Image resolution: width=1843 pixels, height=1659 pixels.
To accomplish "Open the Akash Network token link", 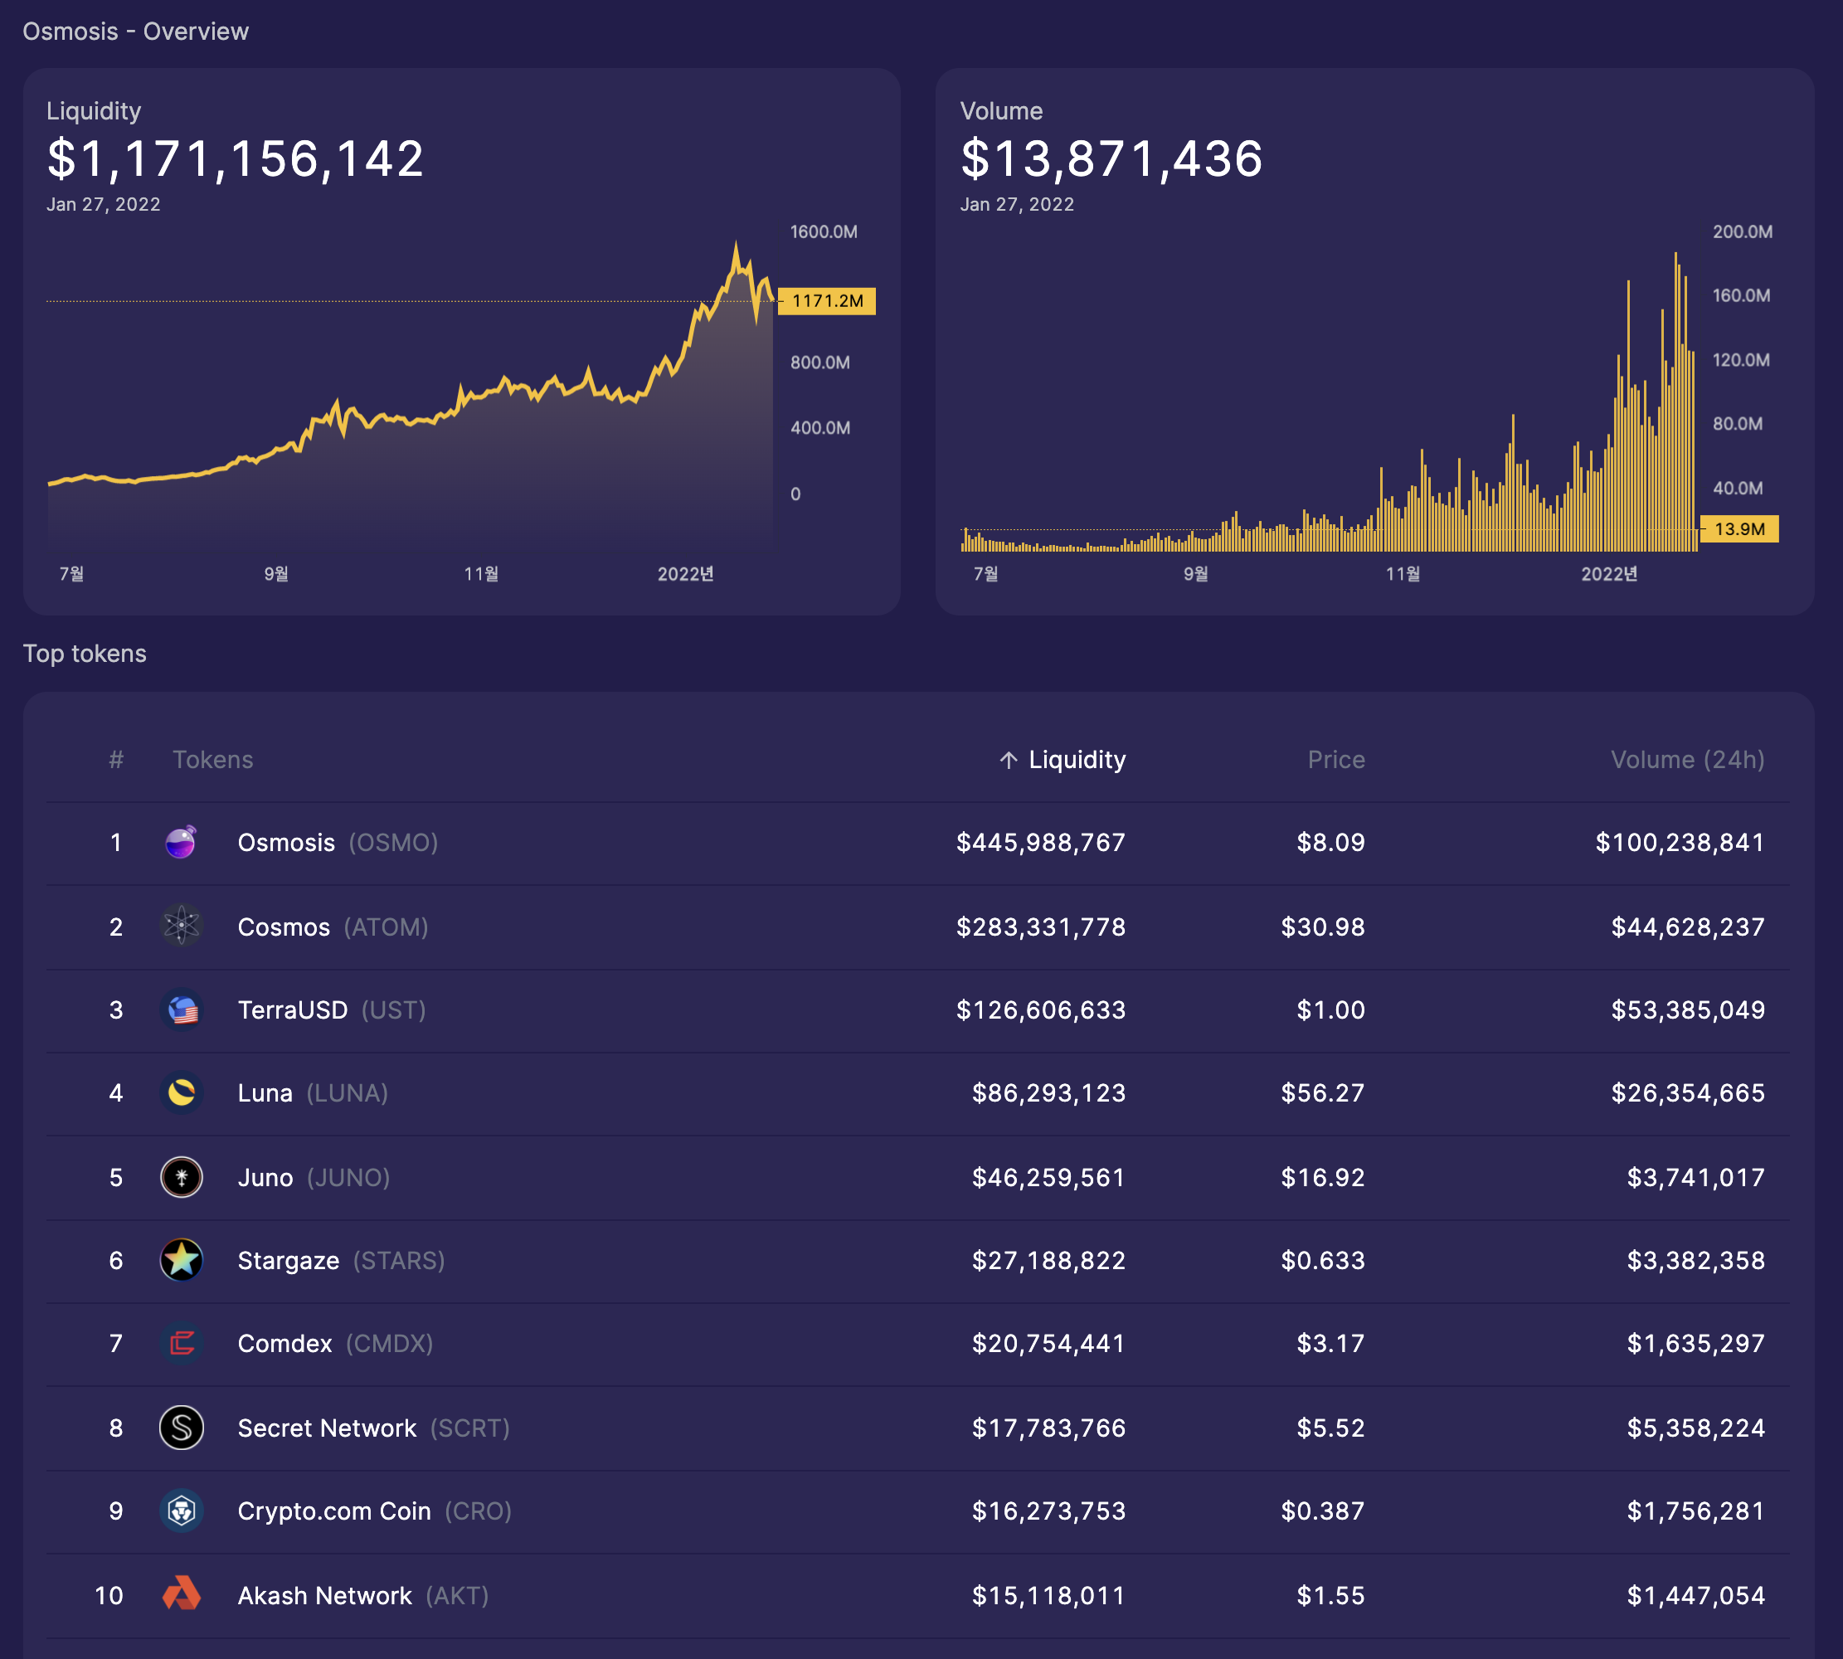I will pyautogui.click(x=324, y=1596).
